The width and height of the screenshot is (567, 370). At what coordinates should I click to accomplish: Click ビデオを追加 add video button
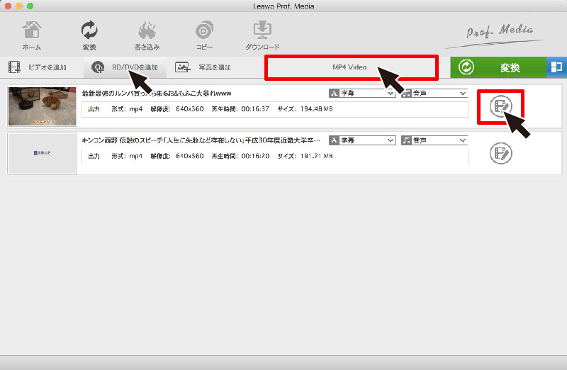click(38, 67)
